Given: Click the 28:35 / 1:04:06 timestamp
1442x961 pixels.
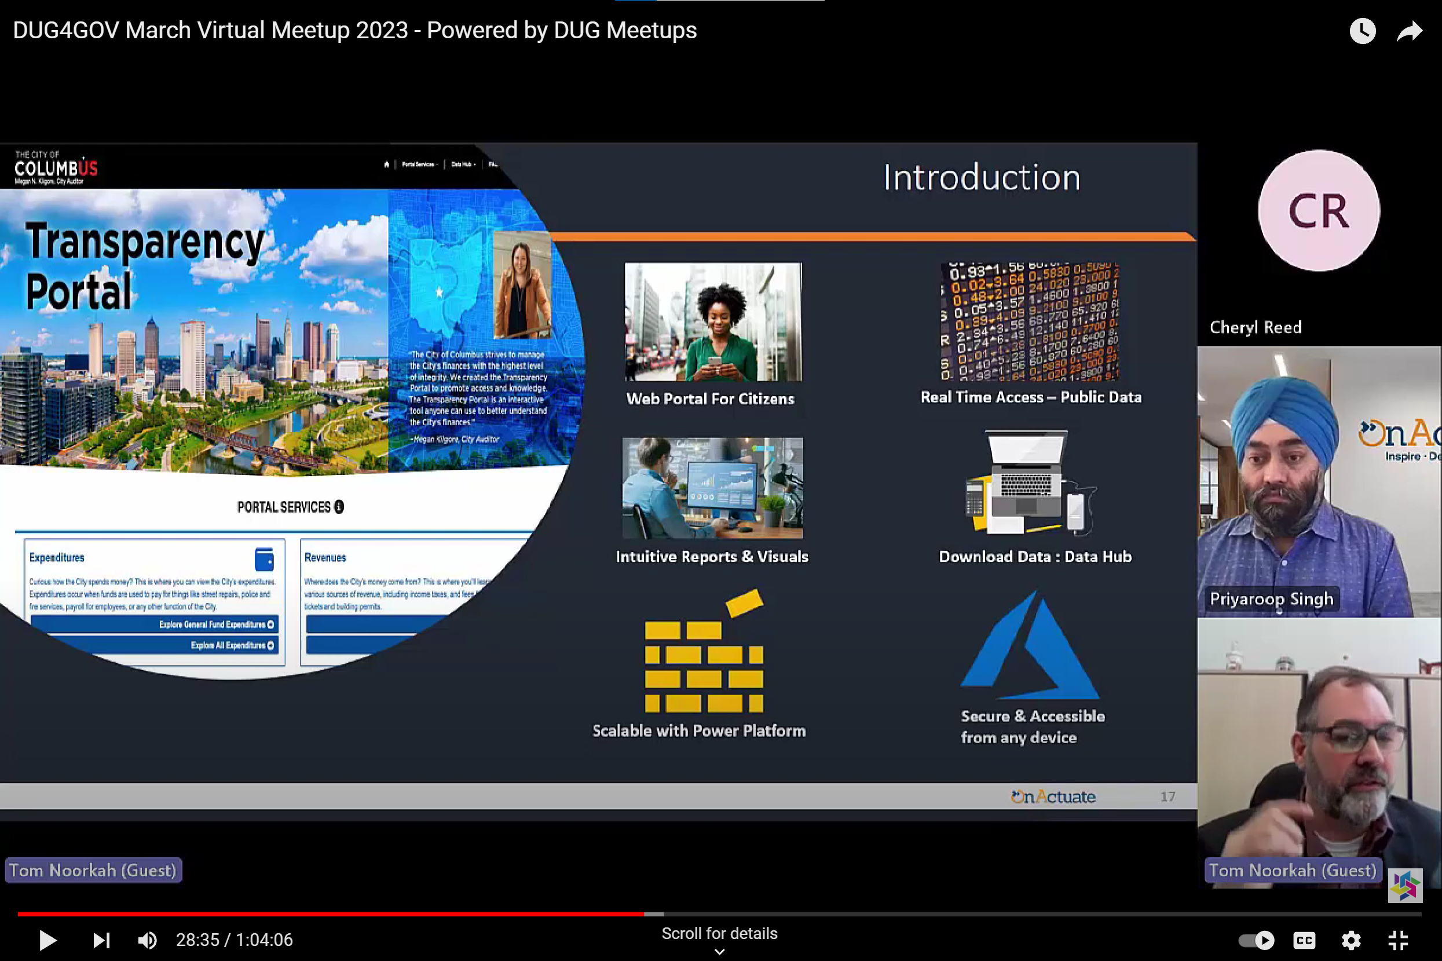Looking at the screenshot, I should [x=234, y=940].
